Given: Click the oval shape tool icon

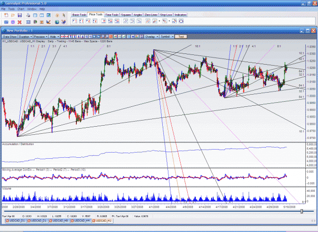Looking at the screenshot, I should (181, 21).
